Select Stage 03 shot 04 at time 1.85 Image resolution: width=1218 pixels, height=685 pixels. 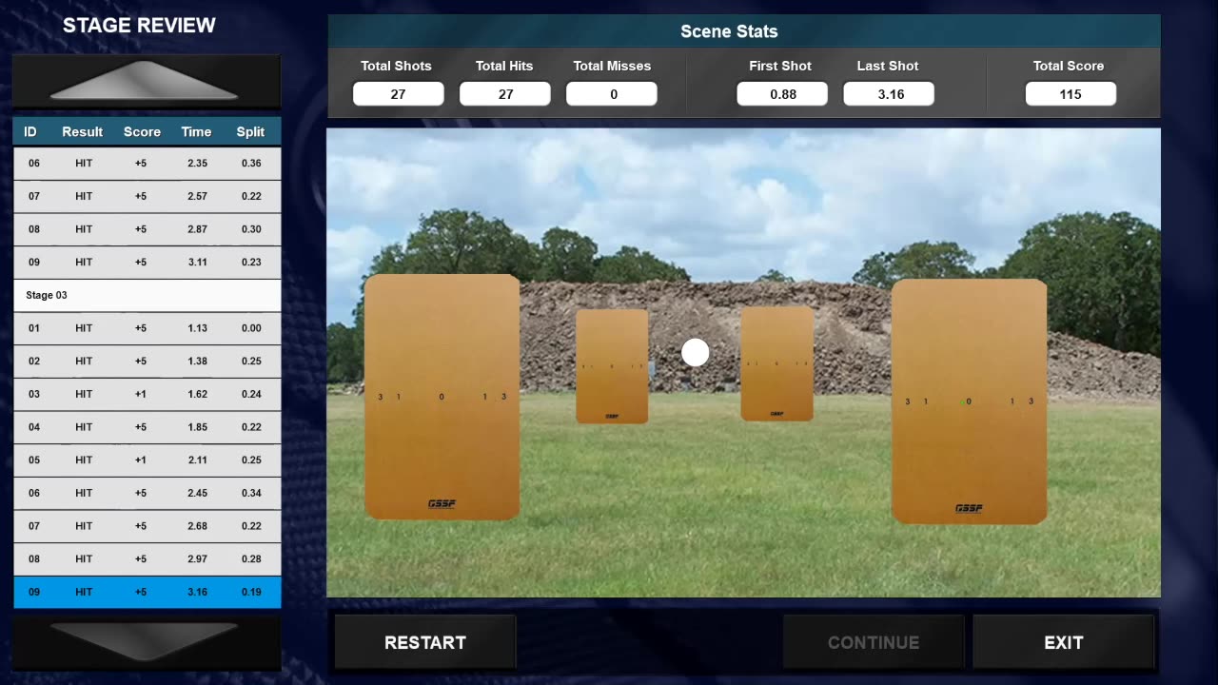click(x=147, y=427)
